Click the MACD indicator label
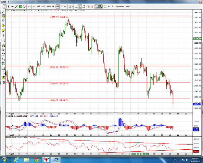The width and height of the screenshot is (203, 163). (x=17, y=116)
